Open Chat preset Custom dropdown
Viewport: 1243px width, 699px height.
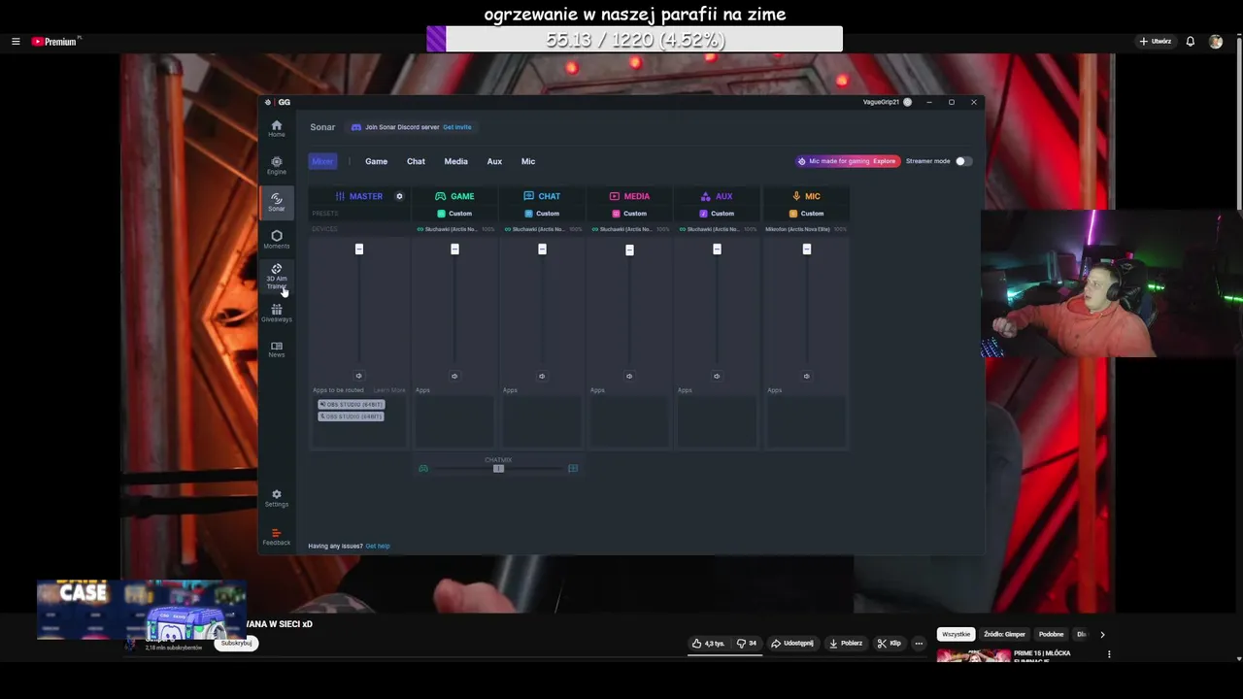pyautogui.click(x=542, y=214)
